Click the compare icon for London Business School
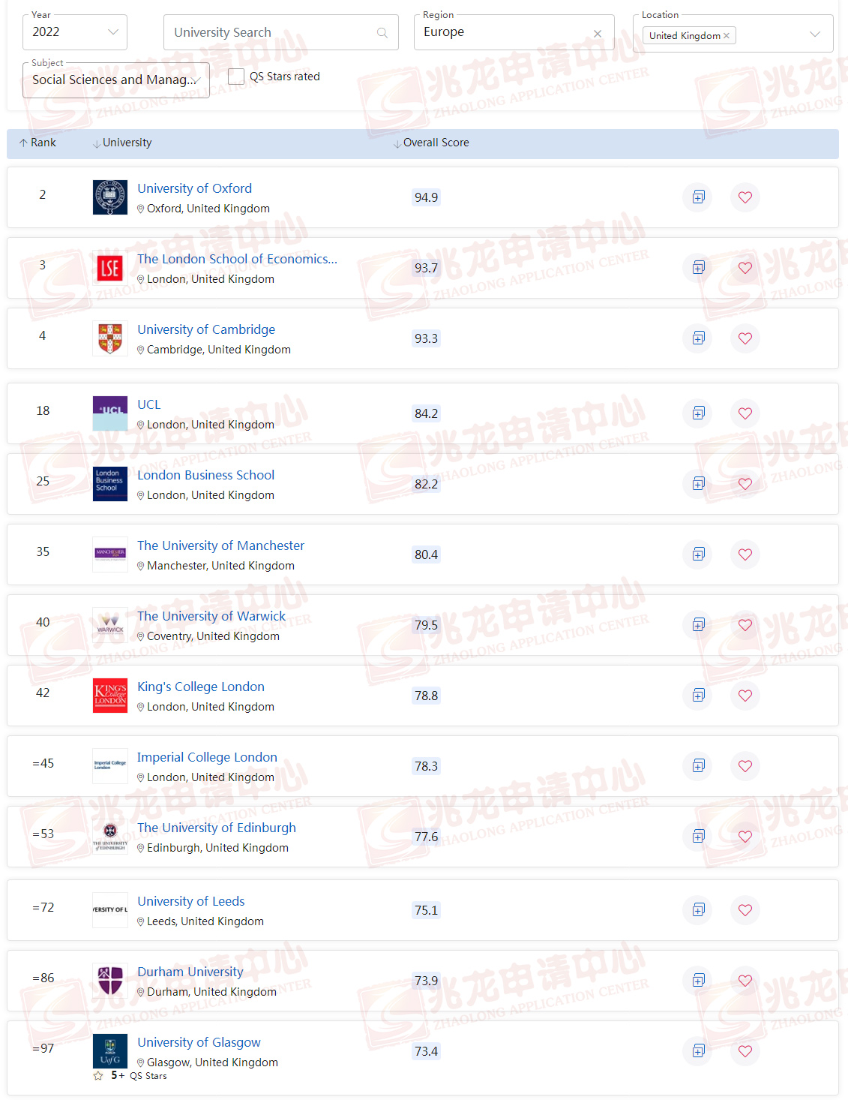This screenshot has height=1100, width=848. pyautogui.click(x=697, y=484)
